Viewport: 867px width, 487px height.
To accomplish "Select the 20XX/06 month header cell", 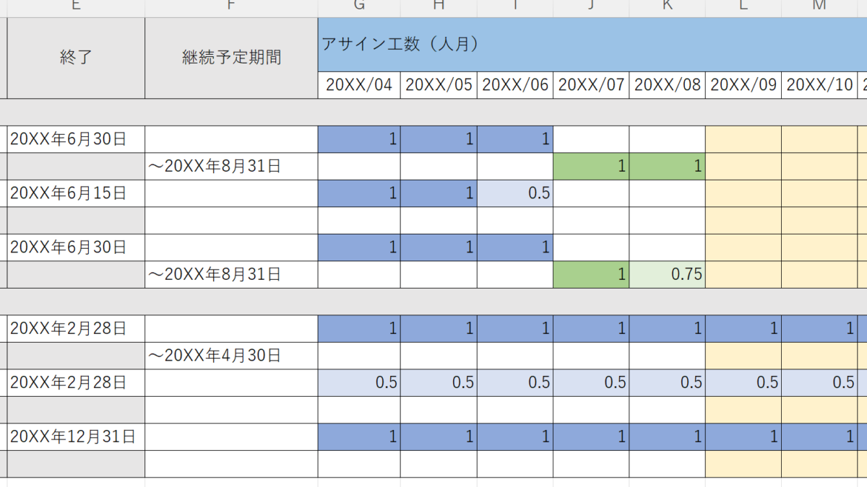I will pyautogui.click(x=515, y=85).
